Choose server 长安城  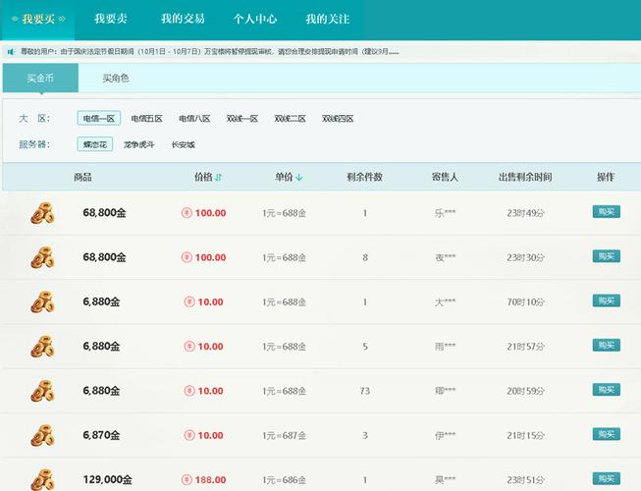click(x=184, y=144)
